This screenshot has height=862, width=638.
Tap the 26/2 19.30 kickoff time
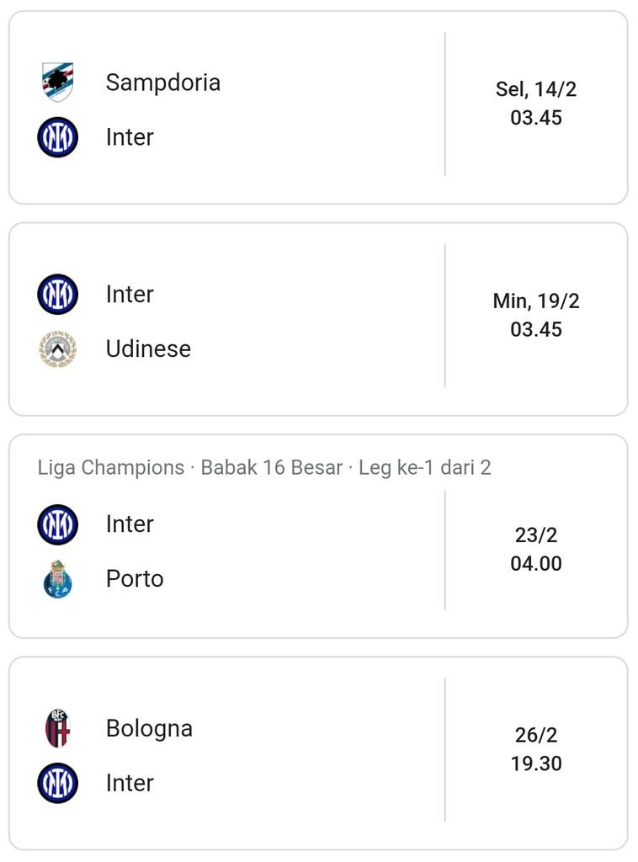click(x=536, y=749)
